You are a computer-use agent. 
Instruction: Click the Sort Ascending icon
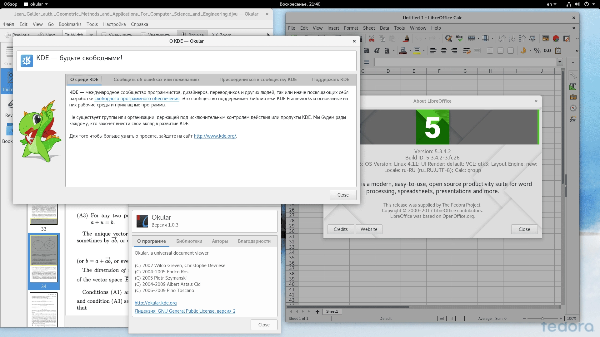pos(512,38)
